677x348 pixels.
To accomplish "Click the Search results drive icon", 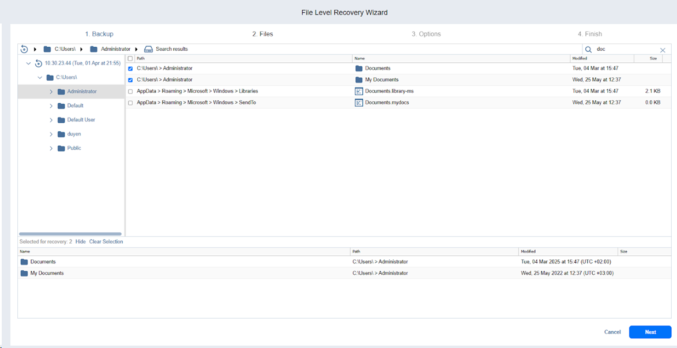I will [148, 49].
